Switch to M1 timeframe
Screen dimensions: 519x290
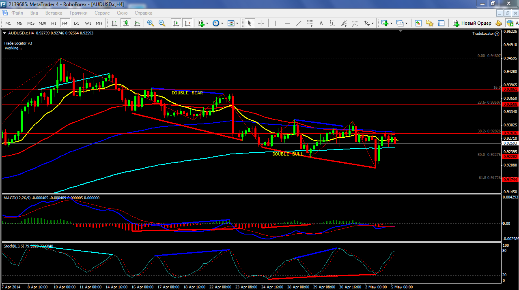point(8,23)
